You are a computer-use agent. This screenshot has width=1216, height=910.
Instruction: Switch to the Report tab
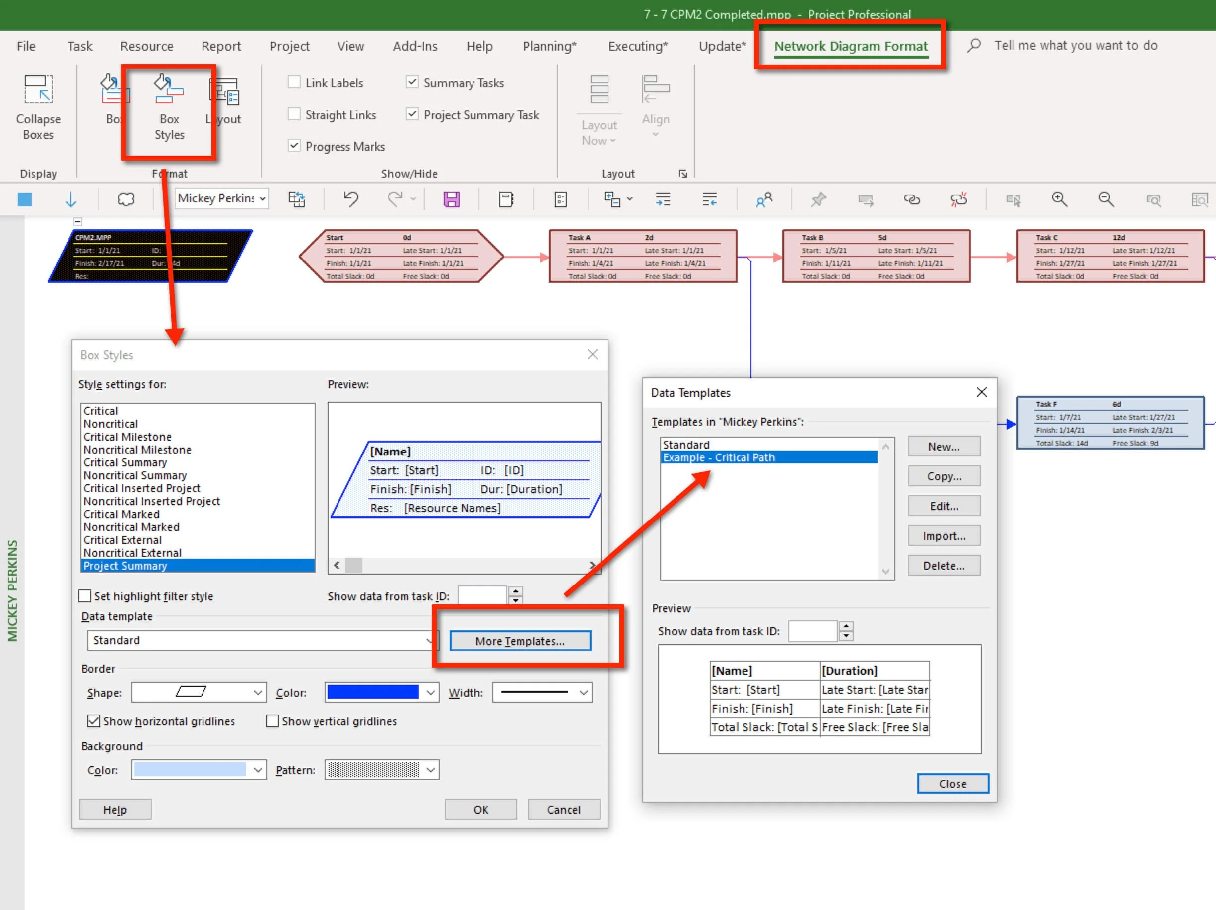click(x=221, y=46)
